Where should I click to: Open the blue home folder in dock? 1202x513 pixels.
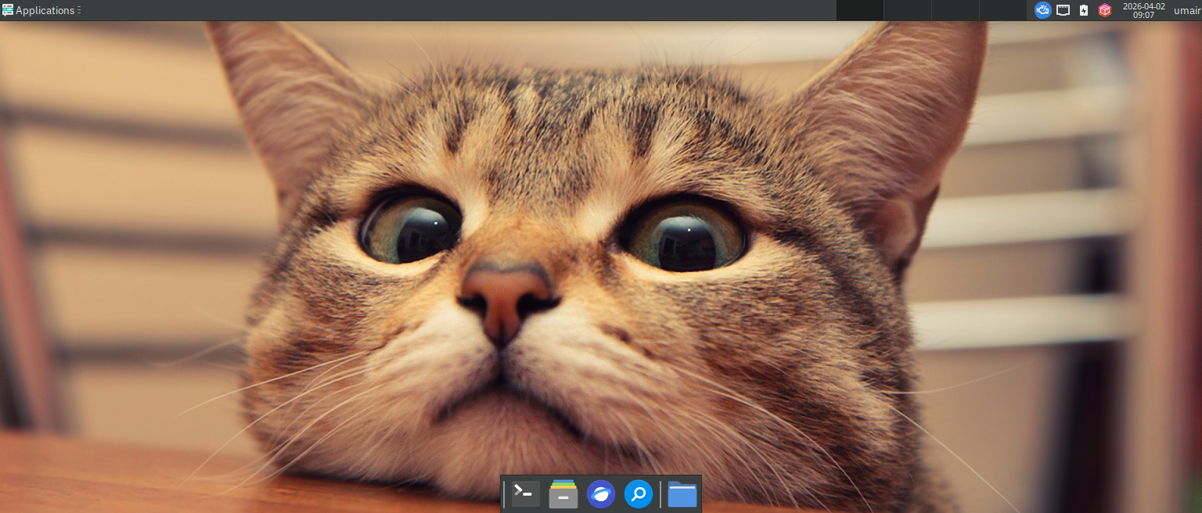coord(682,494)
